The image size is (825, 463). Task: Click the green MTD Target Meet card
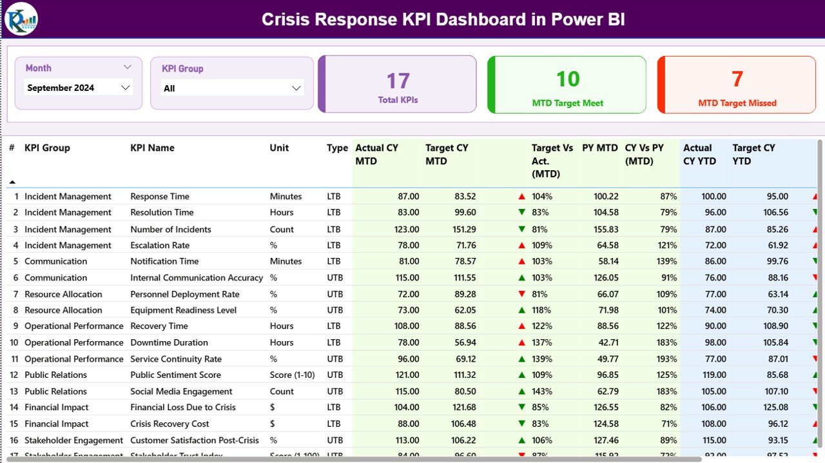[x=567, y=84]
